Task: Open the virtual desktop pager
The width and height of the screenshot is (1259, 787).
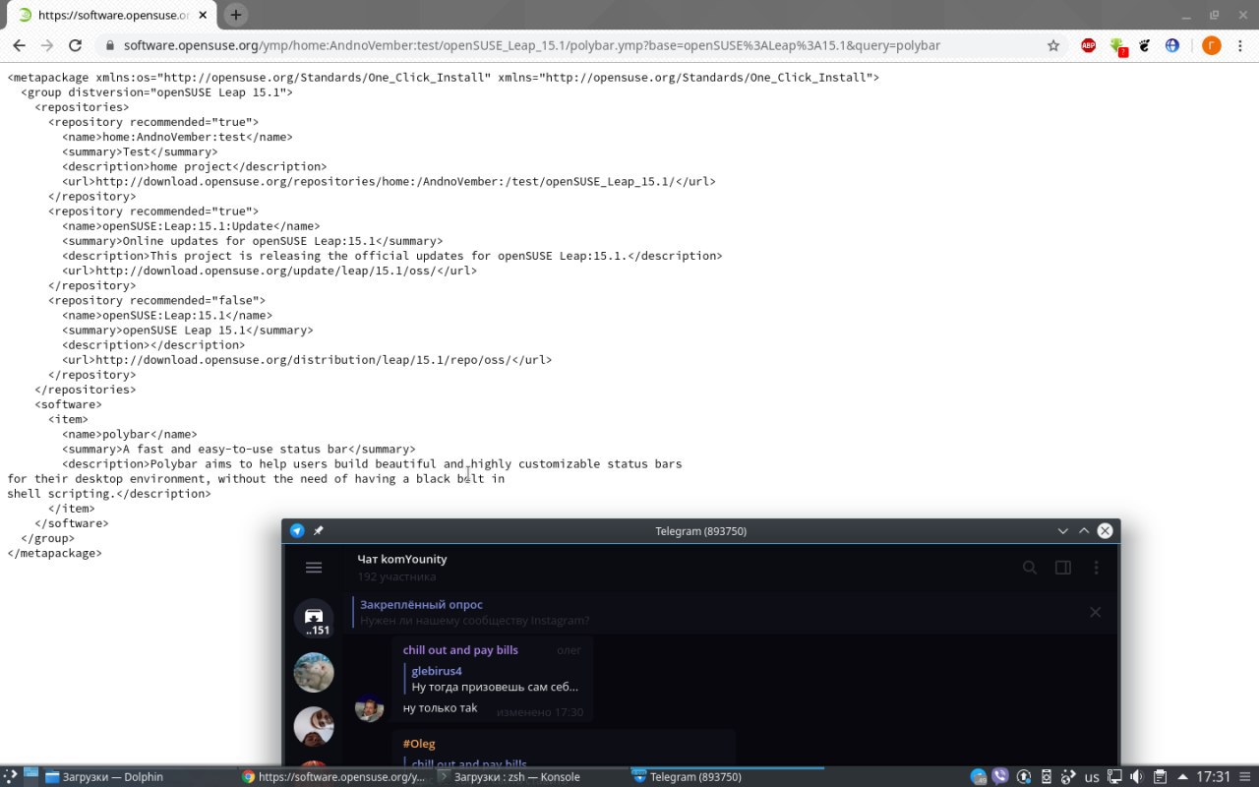Action: tap(30, 776)
